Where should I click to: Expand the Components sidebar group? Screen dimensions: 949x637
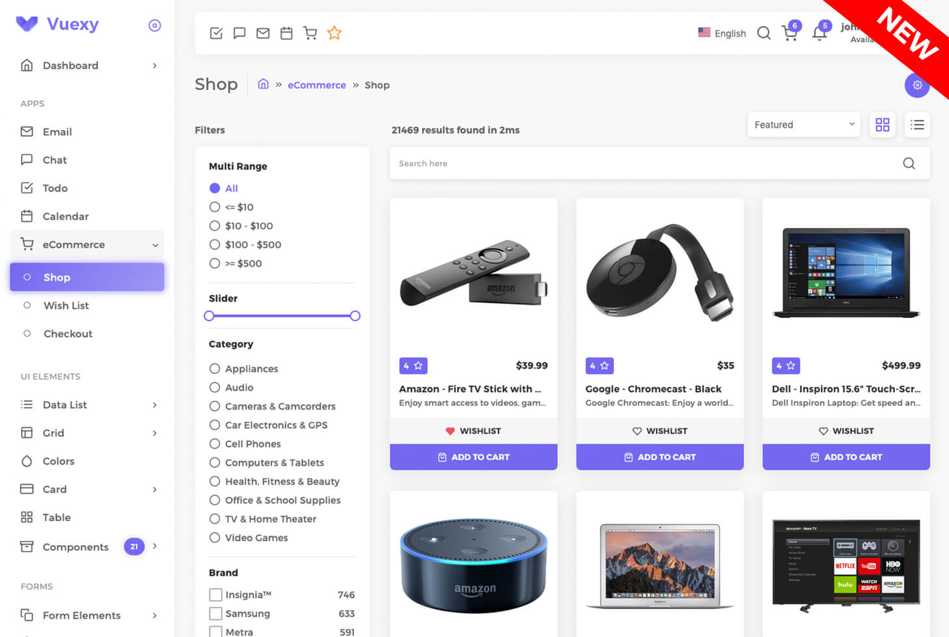[87, 546]
